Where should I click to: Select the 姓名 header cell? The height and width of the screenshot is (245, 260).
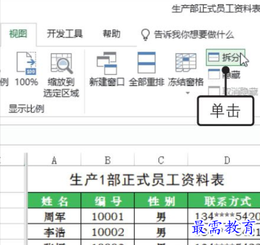(x=54, y=201)
